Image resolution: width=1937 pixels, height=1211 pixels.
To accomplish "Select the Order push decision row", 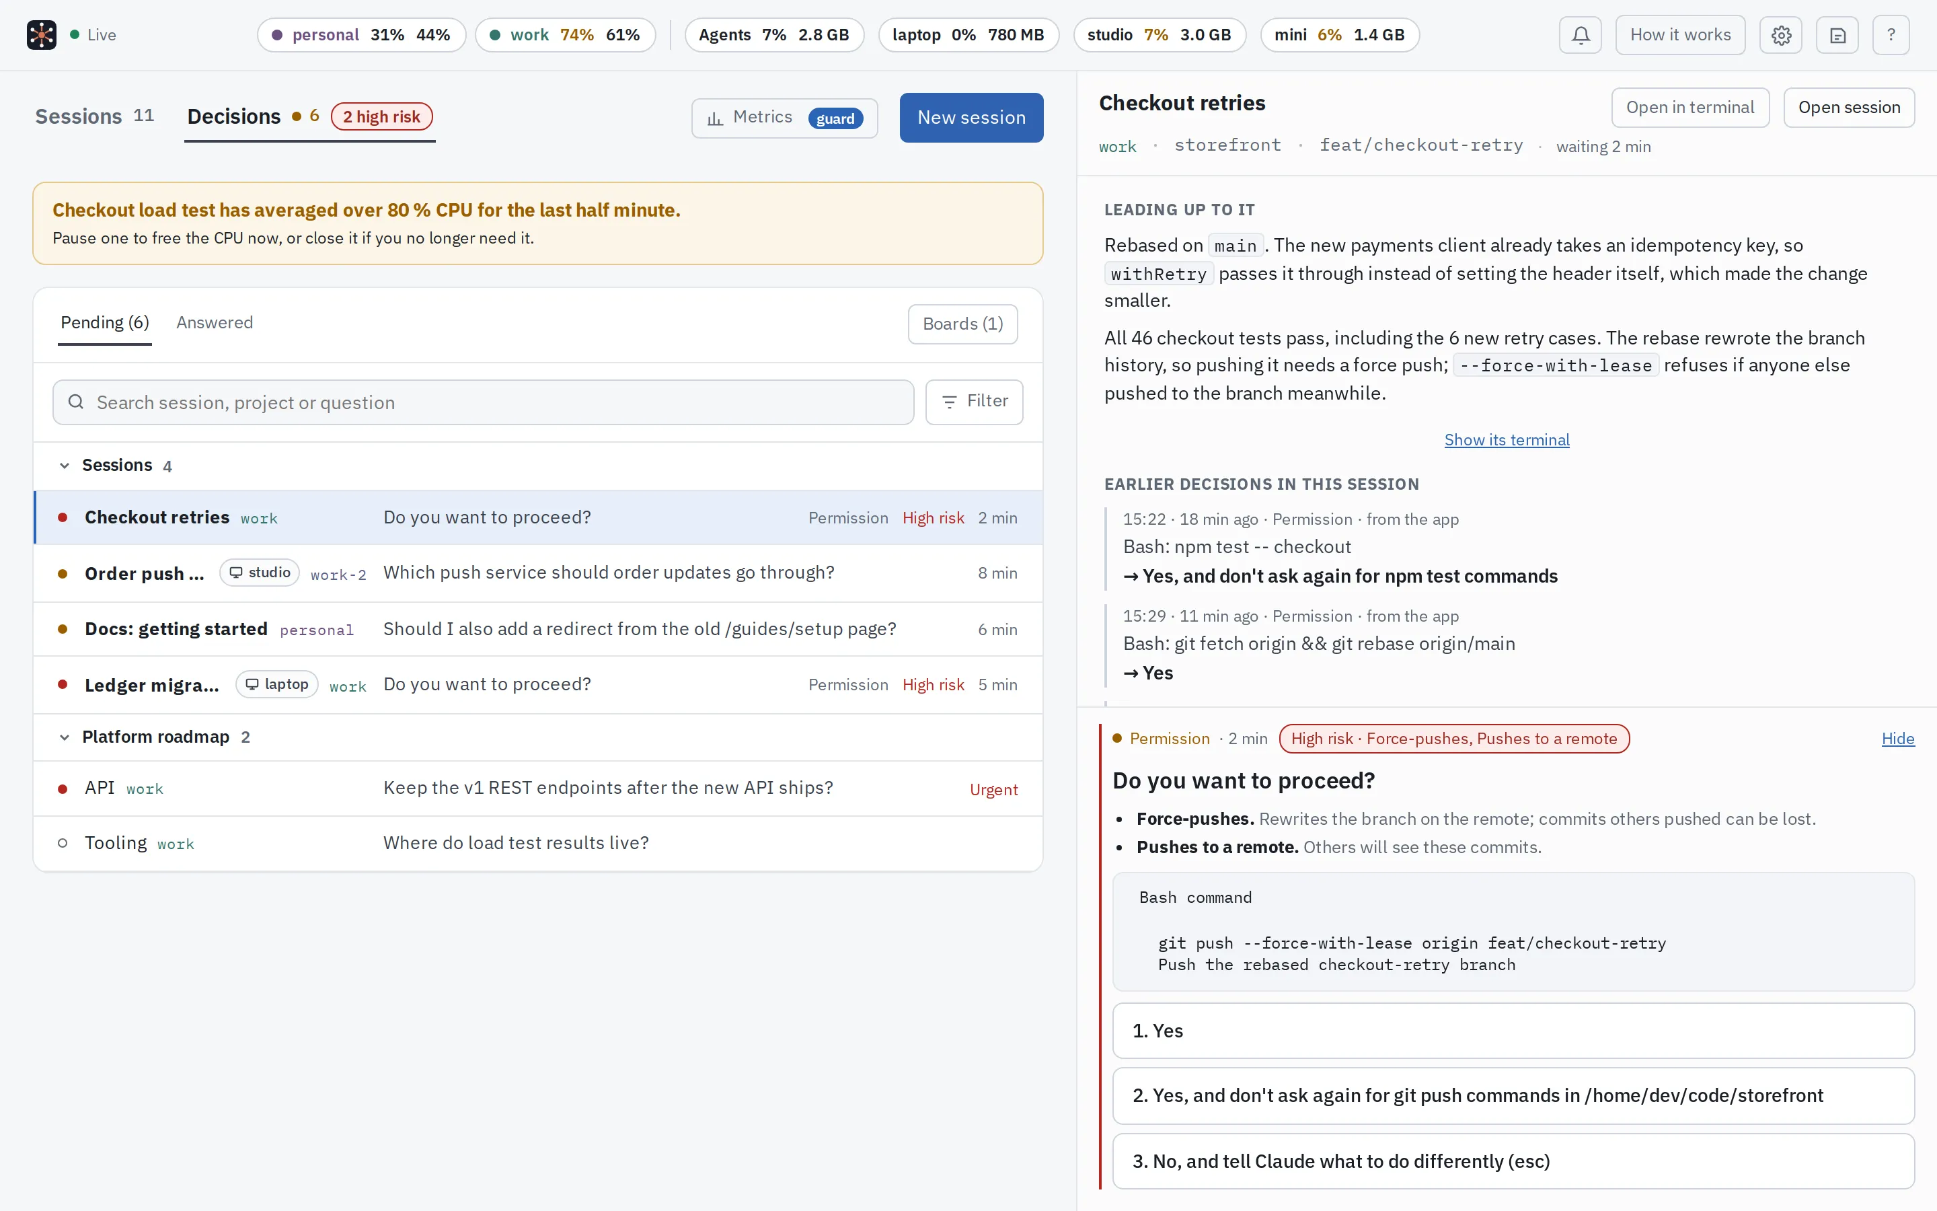I will 538,573.
